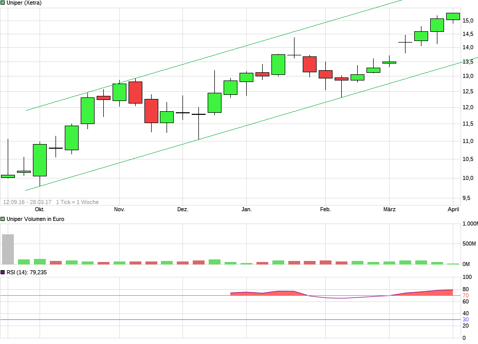Click the blue 30 RSI threshold label

pos(466,319)
